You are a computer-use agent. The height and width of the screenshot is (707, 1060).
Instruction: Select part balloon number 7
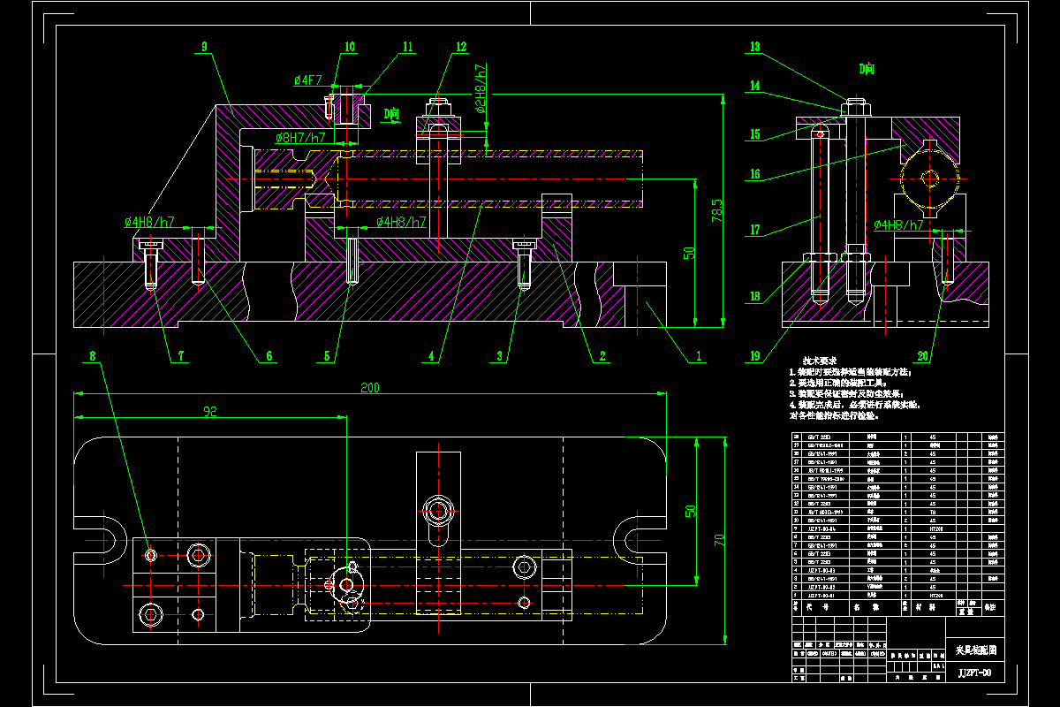pyautogui.click(x=181, y=357)
